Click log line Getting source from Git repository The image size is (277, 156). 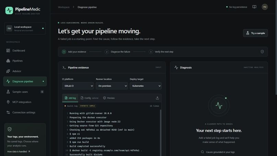(91, 126)
